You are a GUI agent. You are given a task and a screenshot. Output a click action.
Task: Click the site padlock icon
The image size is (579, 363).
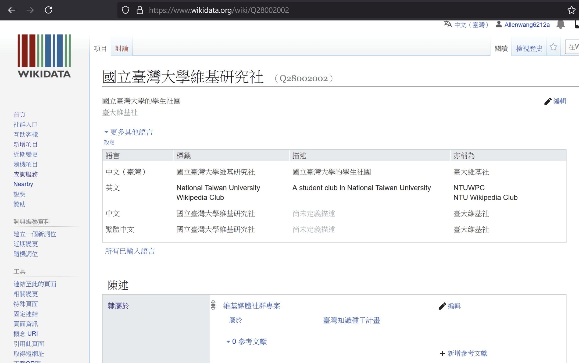coord(140,10)
